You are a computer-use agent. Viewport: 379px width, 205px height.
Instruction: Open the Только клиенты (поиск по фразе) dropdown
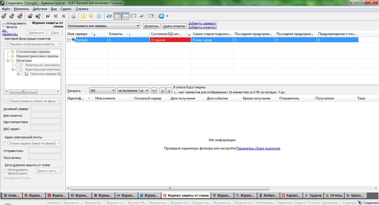pos(35,101)
